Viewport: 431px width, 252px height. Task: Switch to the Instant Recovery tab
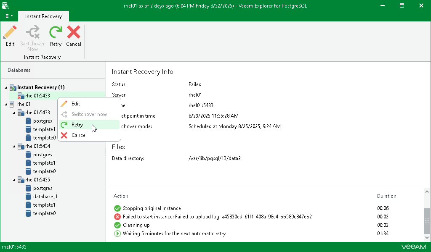coord(43,16)
